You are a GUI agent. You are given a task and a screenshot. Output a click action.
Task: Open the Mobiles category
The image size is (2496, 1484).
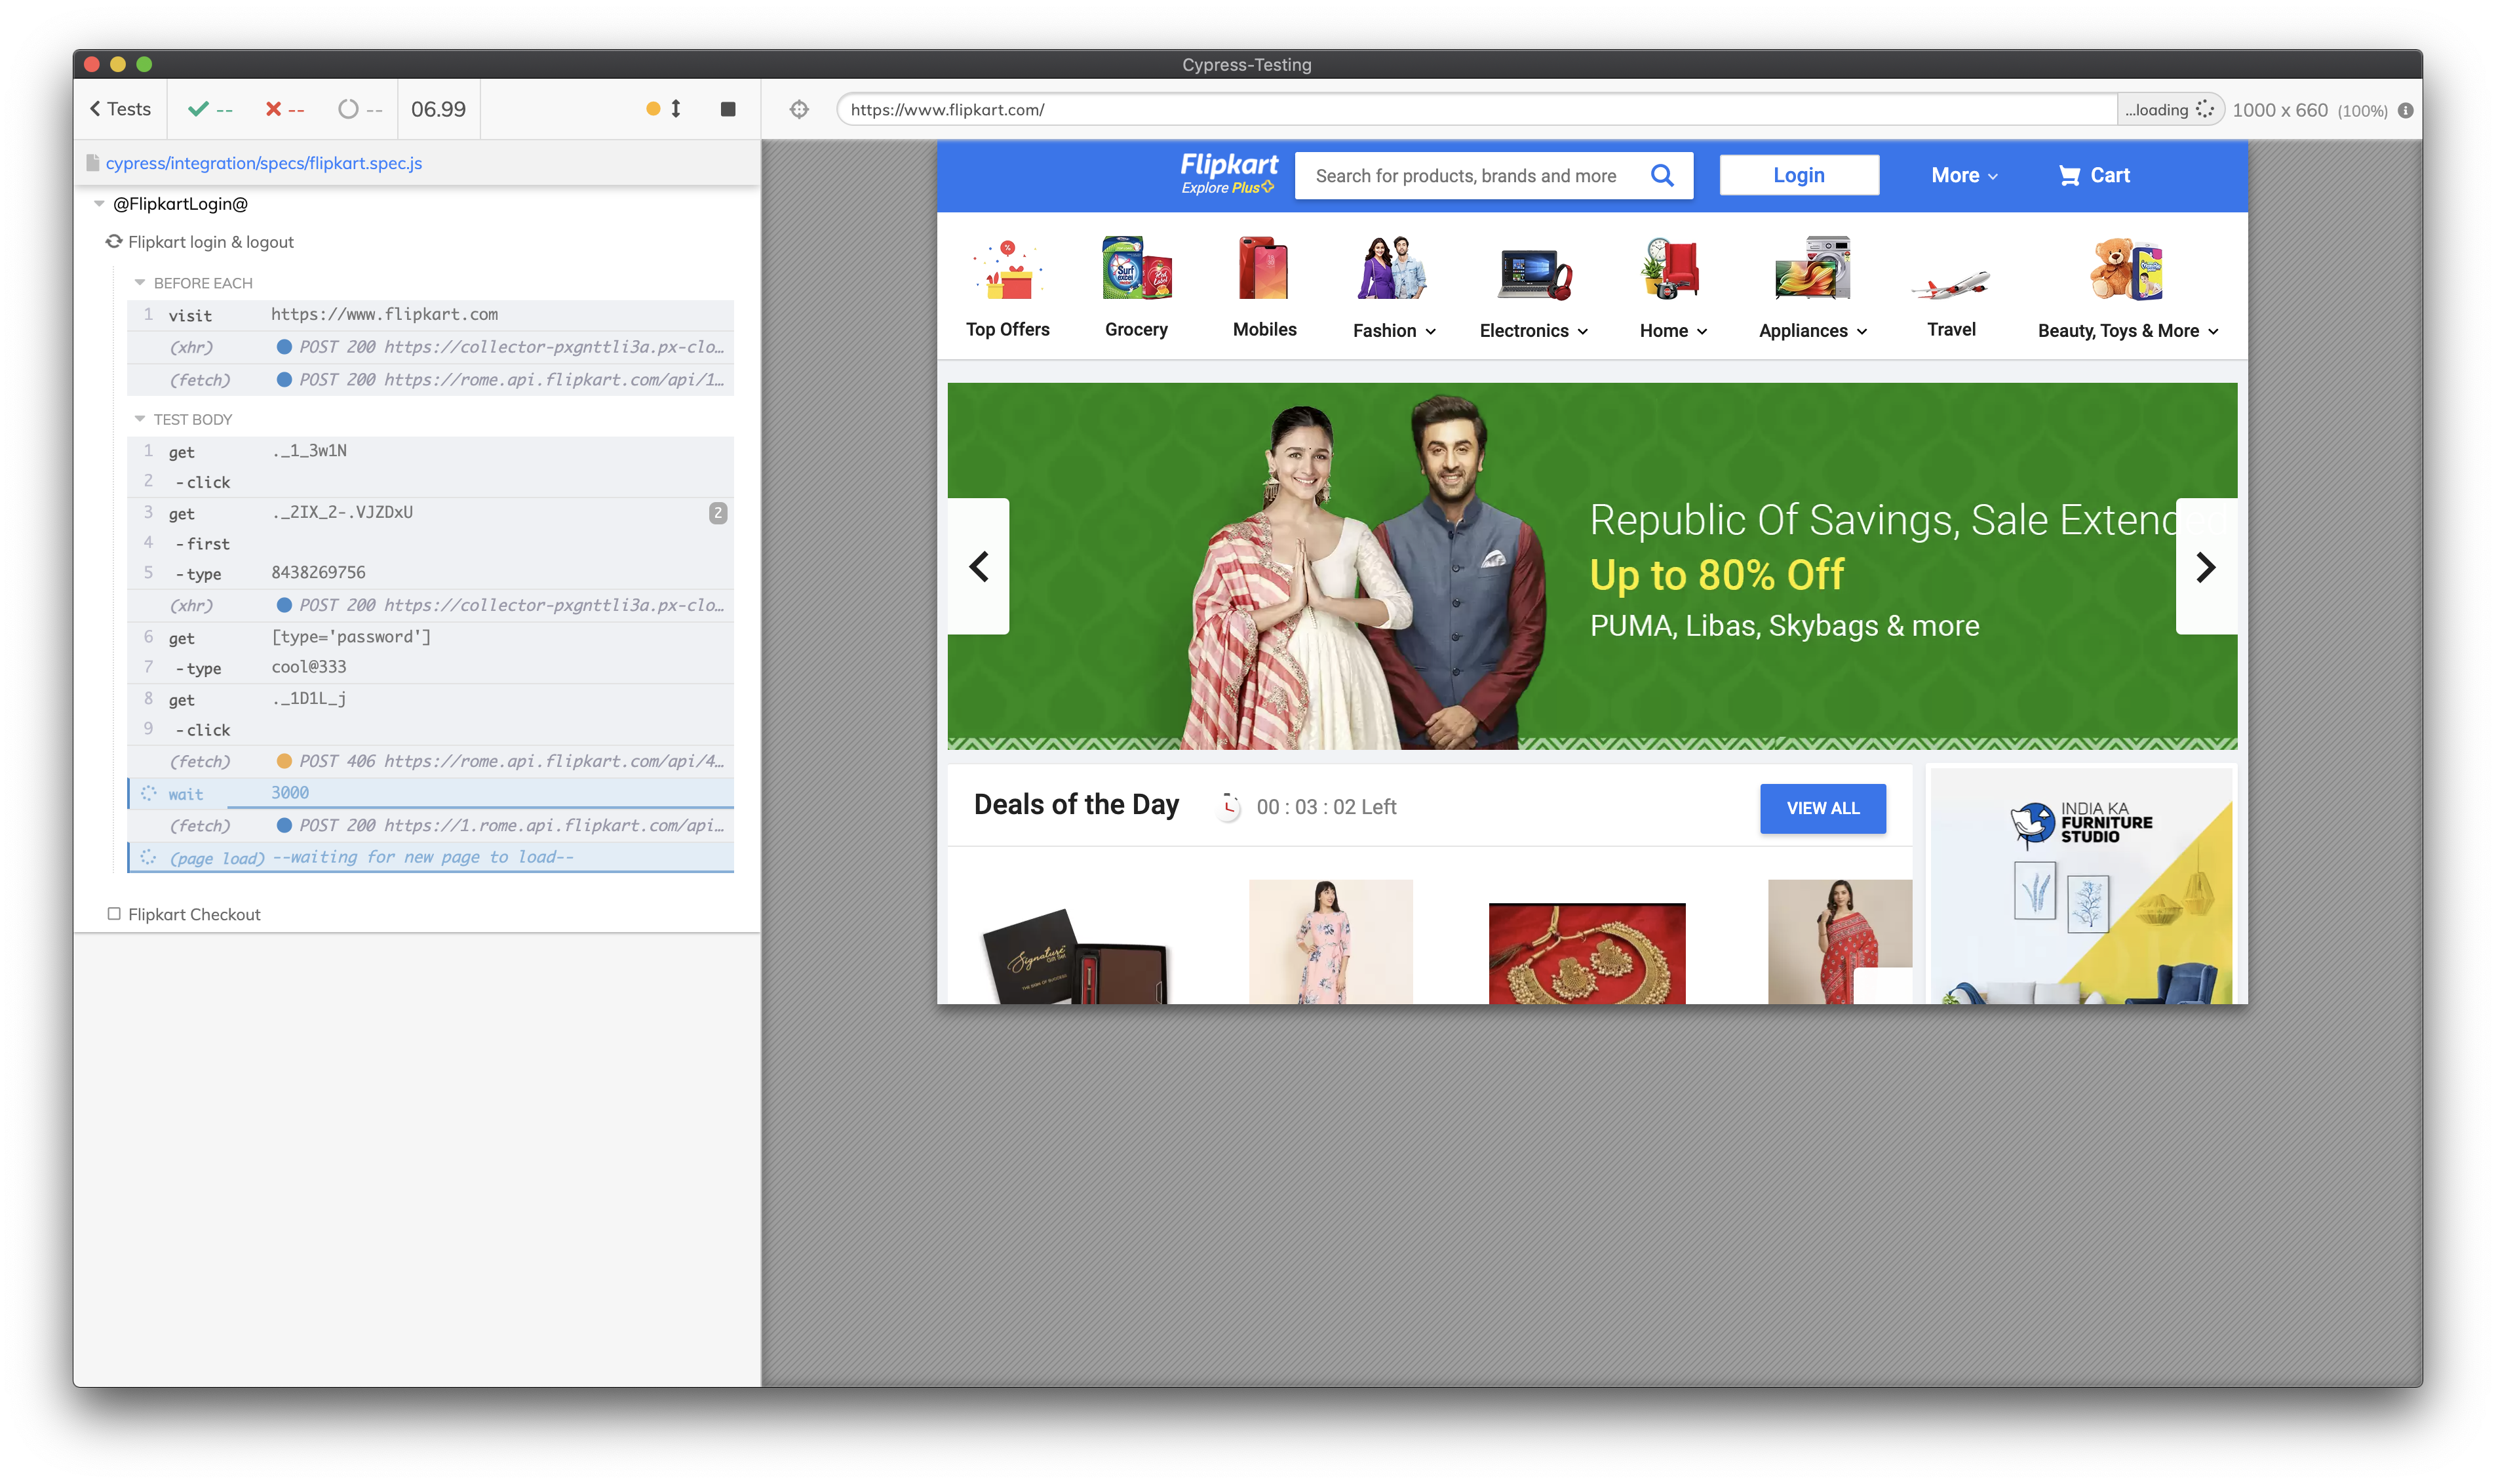[1264, 287]
